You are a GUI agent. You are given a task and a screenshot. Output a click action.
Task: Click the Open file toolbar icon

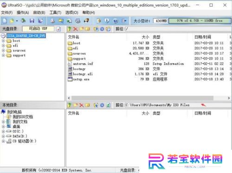tap(12, 20)
